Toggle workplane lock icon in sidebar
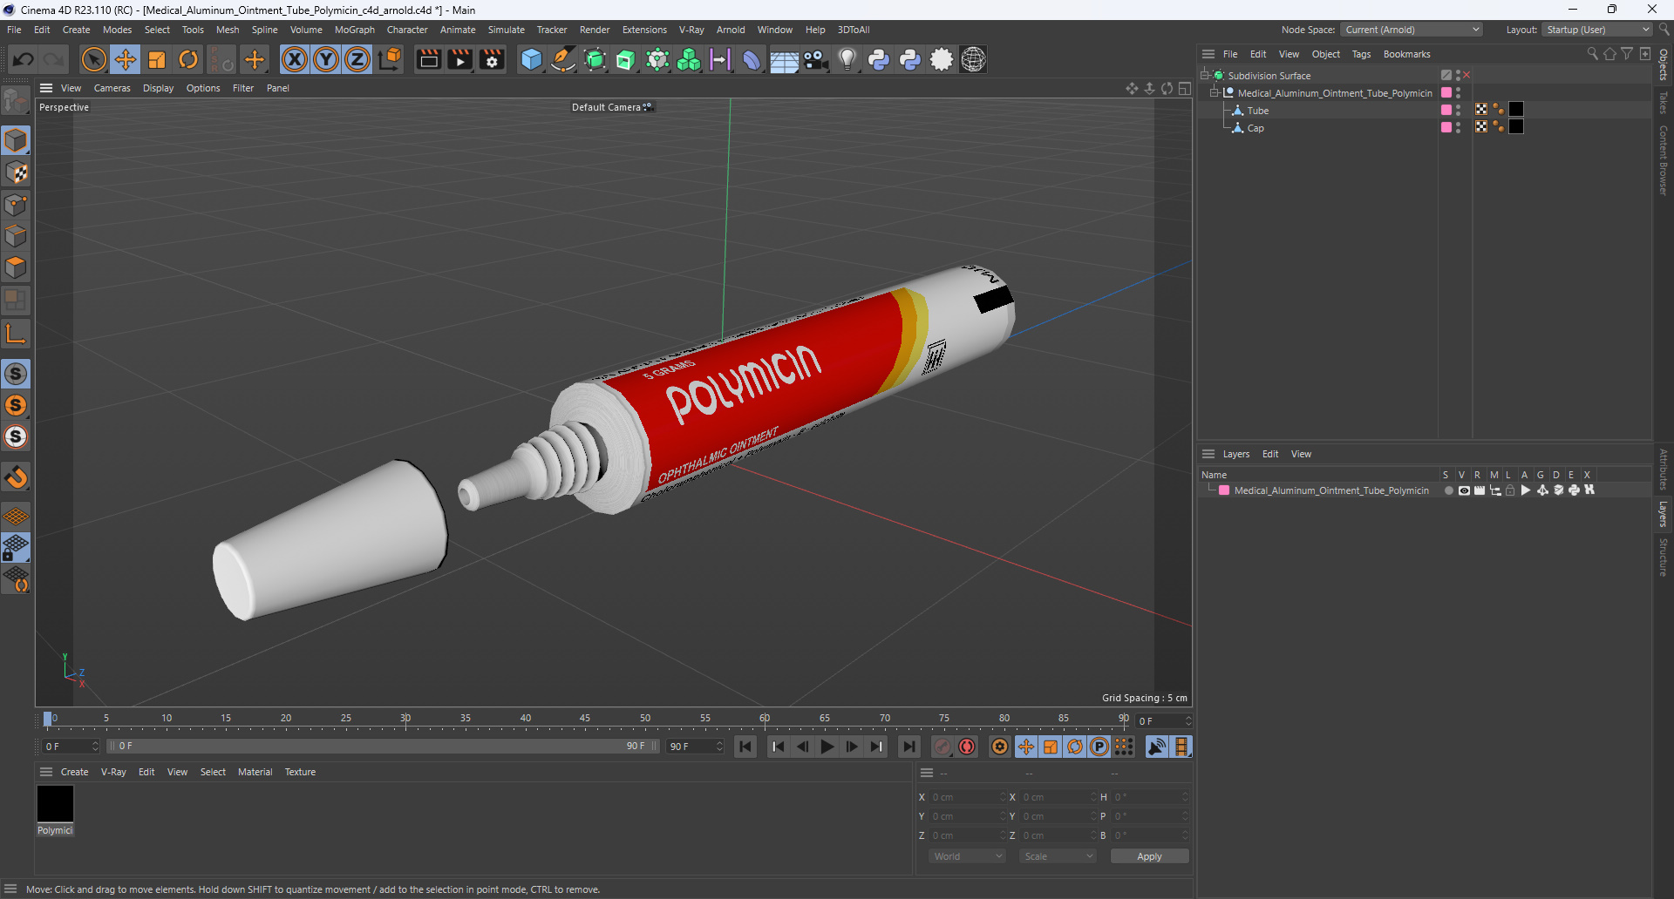Screen dimensions: 1674x899 16,548
